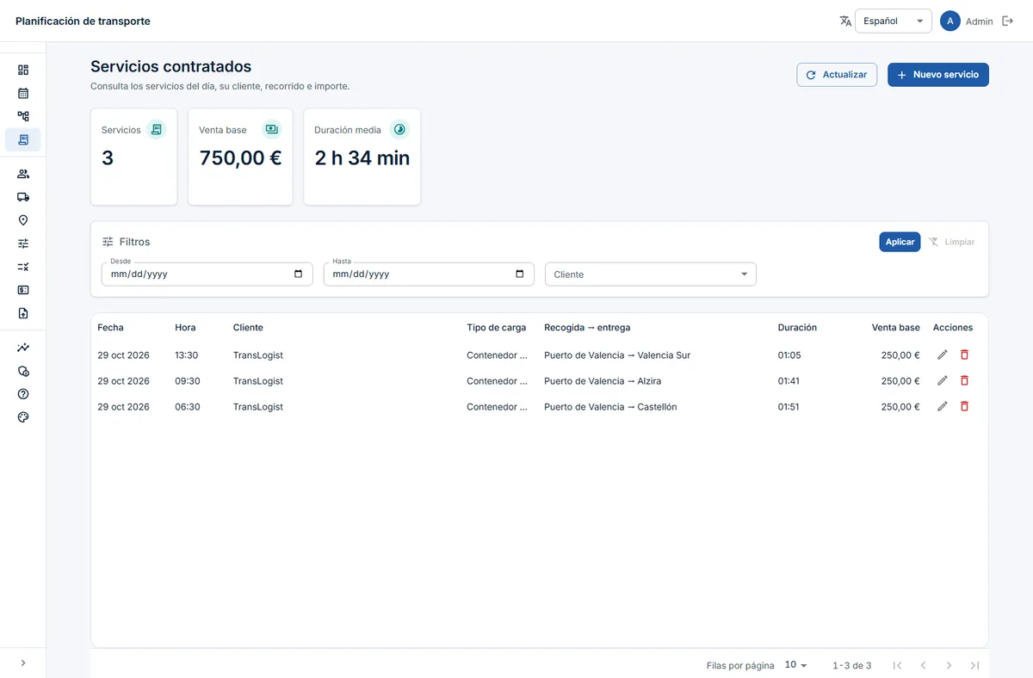The image size is (1033, 678).
Task: Open the Cliente filter dropdown
Action: tap(651, 274)
